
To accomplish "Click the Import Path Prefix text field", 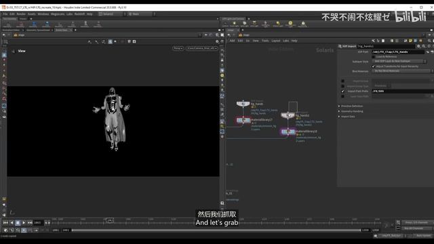I will (402, 91).
